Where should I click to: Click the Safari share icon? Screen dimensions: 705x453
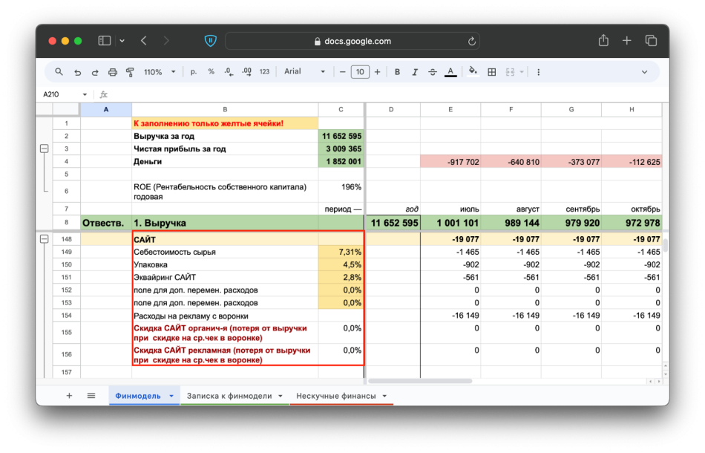(603, 41)
